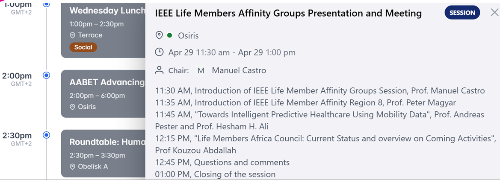Screen dimensions: 500x180
Task: Click the person icon beside Chair
Action: coord(159,70)
